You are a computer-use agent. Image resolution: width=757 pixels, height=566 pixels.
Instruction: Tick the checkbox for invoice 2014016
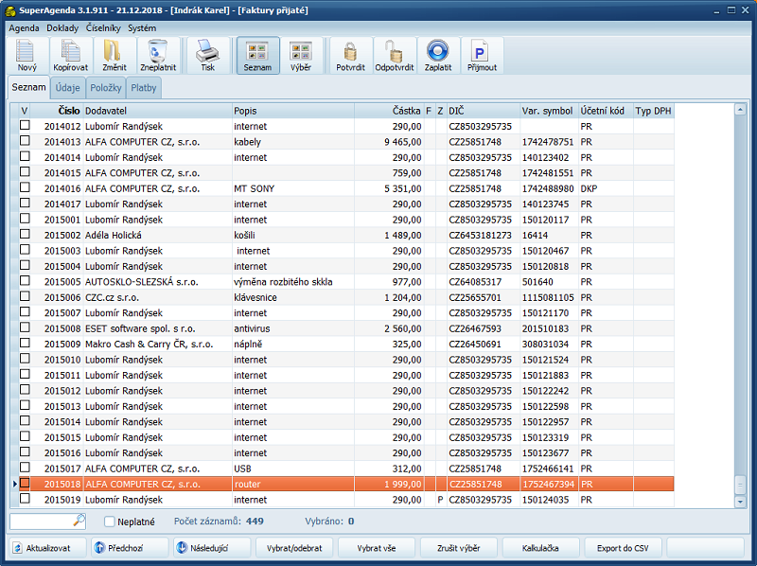pyautogui.click(x=26, y=187)
